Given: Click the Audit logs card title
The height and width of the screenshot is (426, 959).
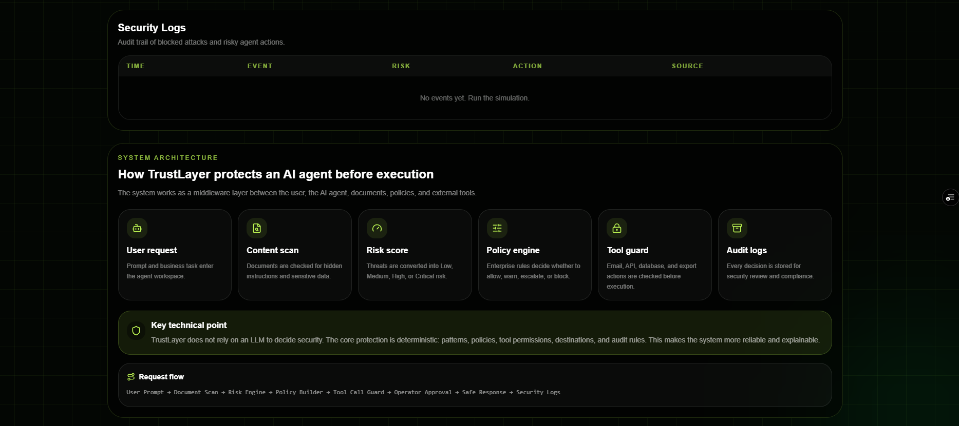Looking at the screenshot, I should [747, 250].
